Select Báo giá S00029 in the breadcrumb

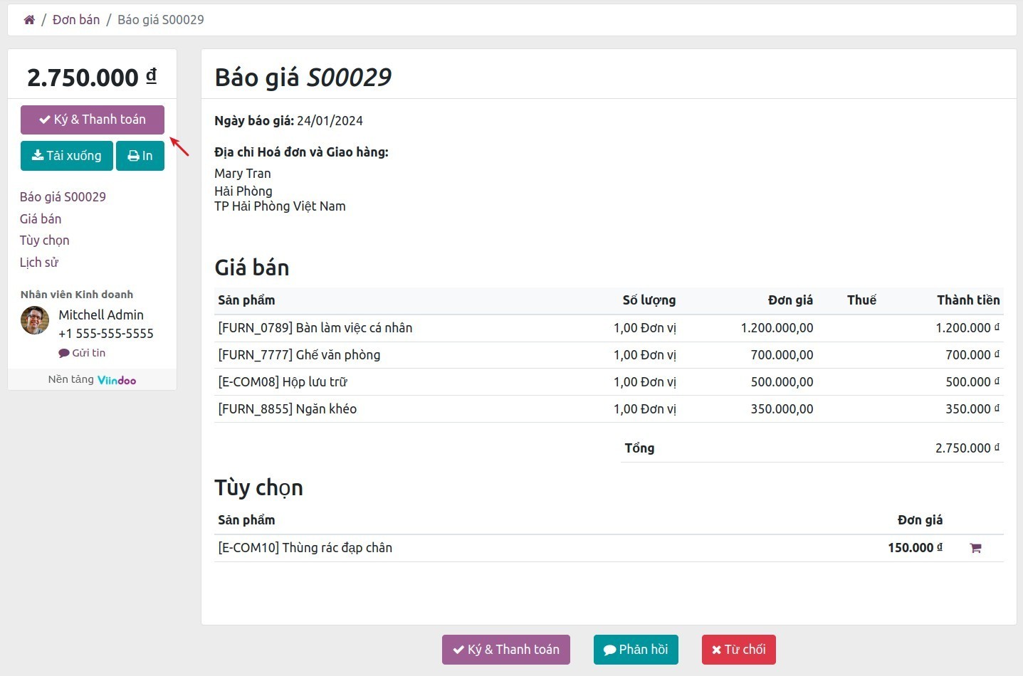[160, 19]
